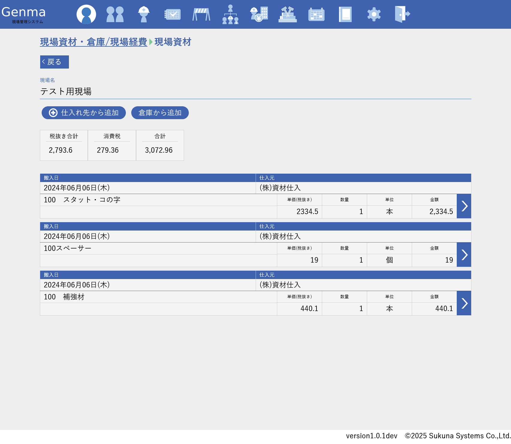The width and height of the screenshot is (511, 444).
Task: Expand the 100スペーサー row arrow
Action: point(464,254)
